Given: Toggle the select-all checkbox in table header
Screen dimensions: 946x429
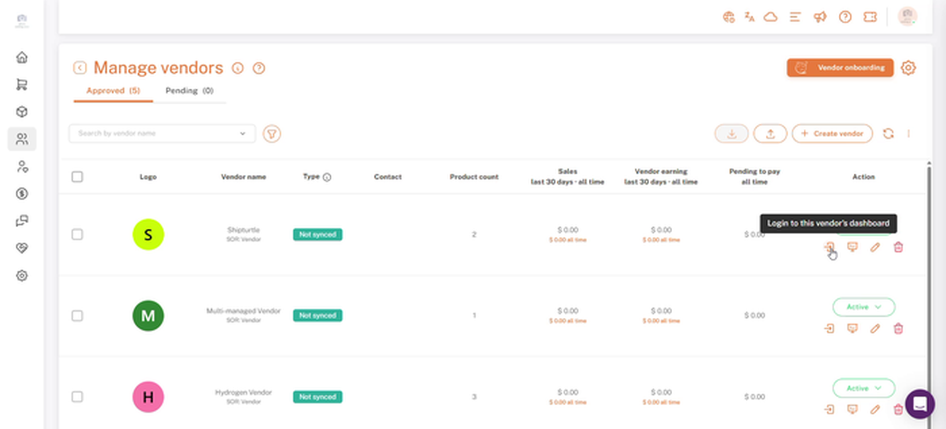Looking at the screenshot, I should pos(77,177).
